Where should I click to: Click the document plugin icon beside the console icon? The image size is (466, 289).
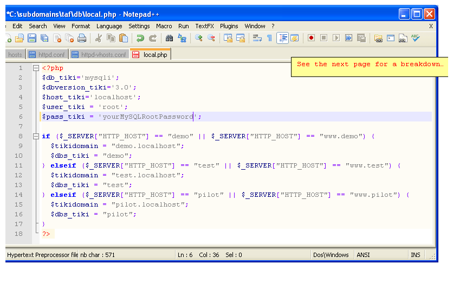(403, 38)
